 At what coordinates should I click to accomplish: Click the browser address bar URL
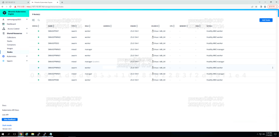45,7
